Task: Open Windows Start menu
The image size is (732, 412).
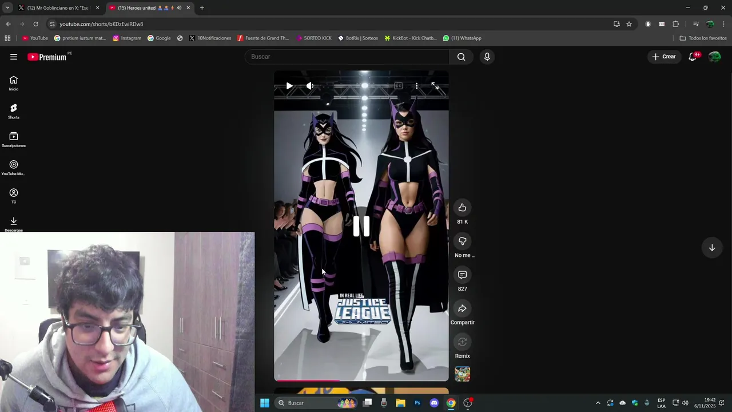Action: (x=265, y=403)
